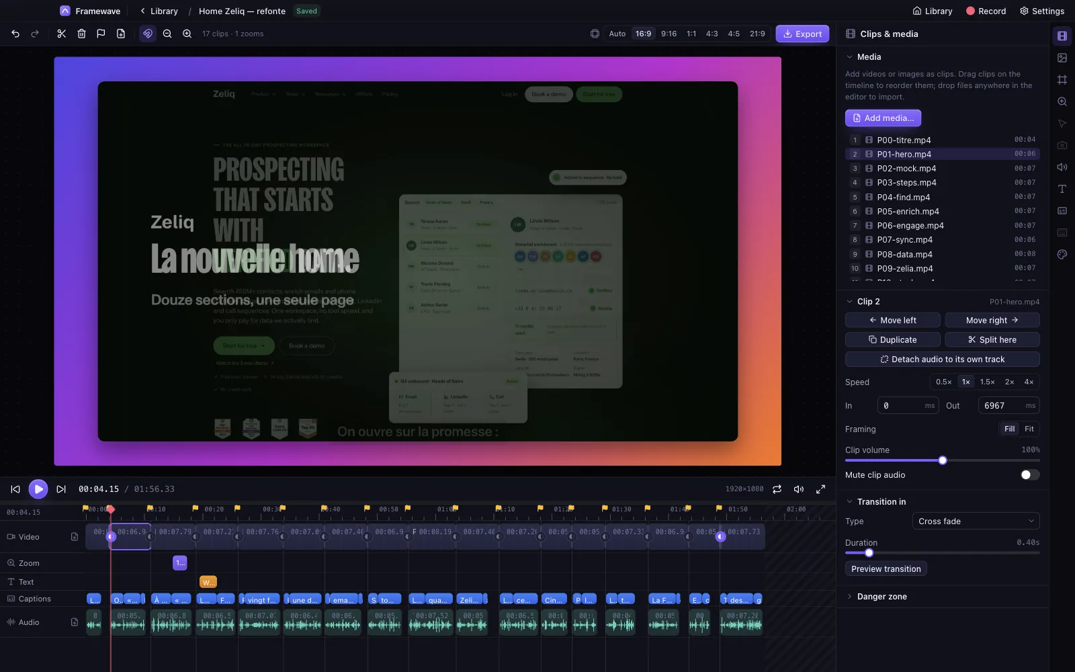
Task: Click Add media button
Action: click(883, 118)
